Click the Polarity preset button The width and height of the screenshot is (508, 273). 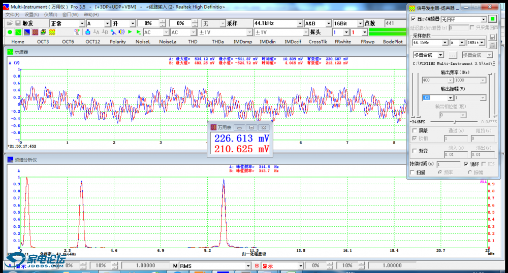(x=118, y=42)
